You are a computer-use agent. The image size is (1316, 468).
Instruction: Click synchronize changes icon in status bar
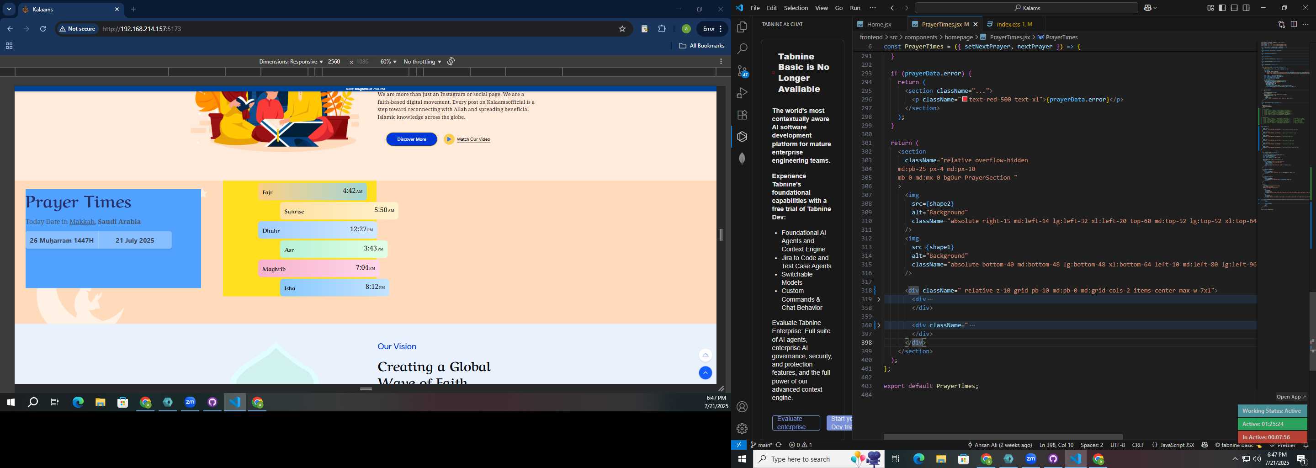[779, 446]
